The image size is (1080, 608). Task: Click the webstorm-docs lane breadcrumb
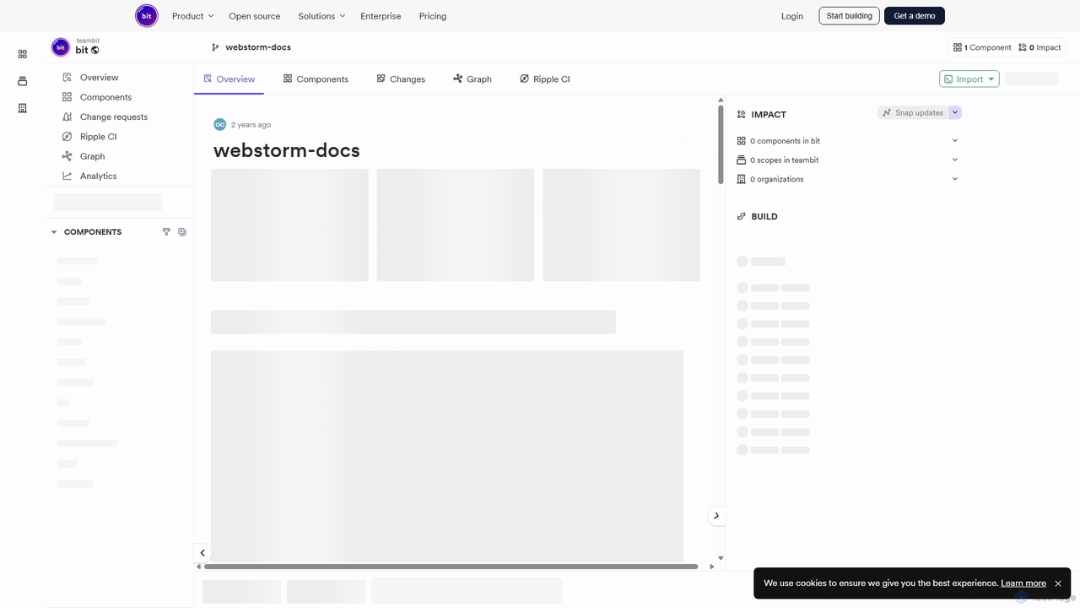tap(251, 47)
